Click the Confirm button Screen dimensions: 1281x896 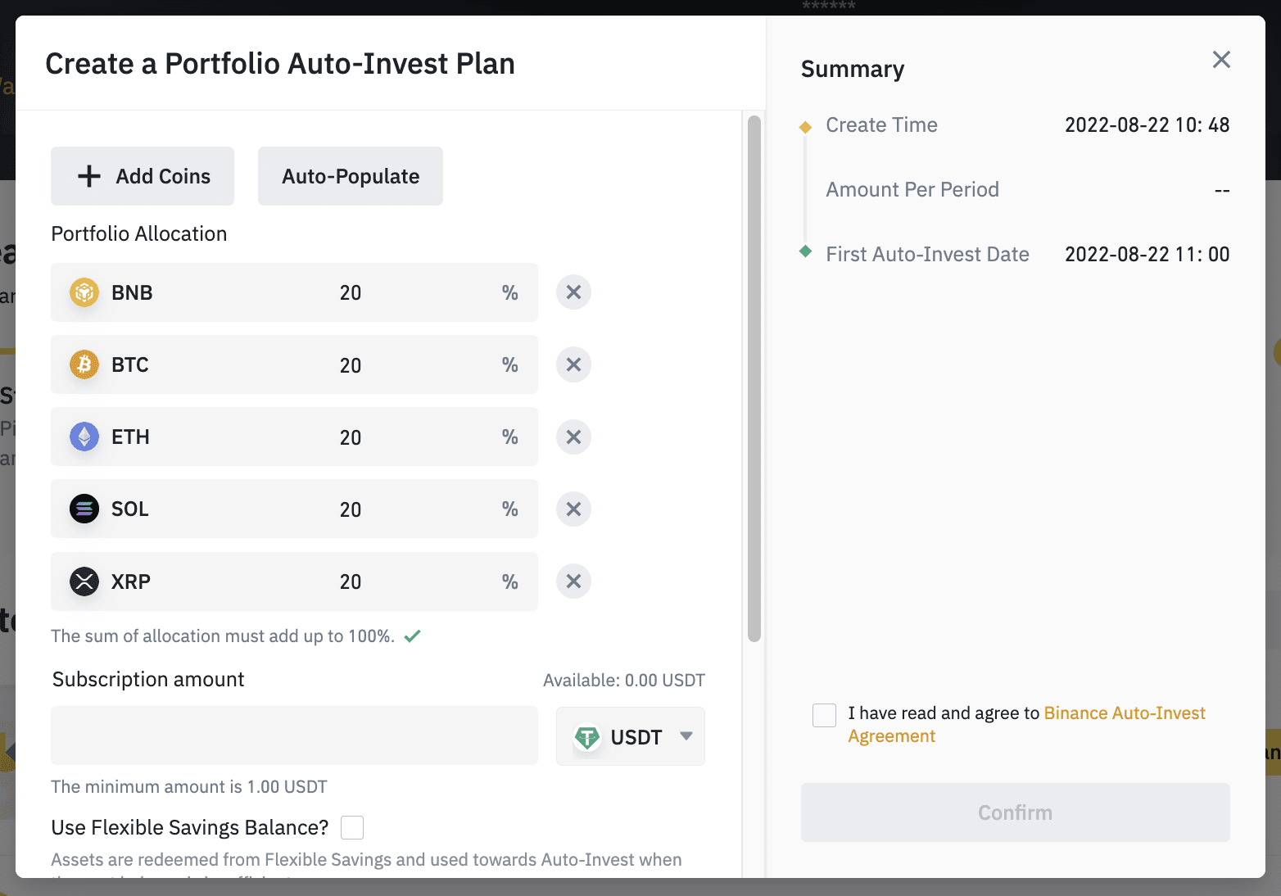pyautogui.click(x=1015, y=812)
